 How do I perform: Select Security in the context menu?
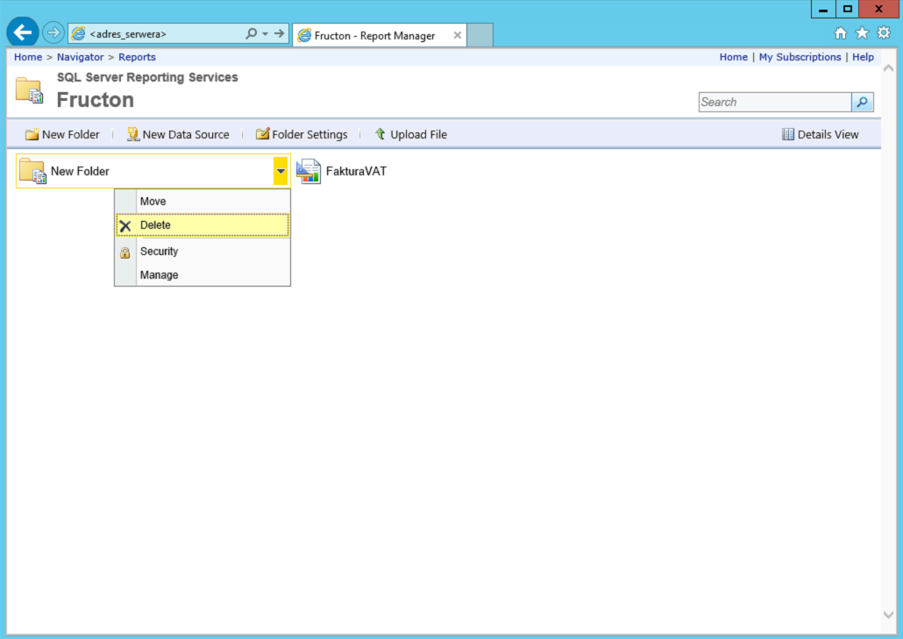coord(203,252)
